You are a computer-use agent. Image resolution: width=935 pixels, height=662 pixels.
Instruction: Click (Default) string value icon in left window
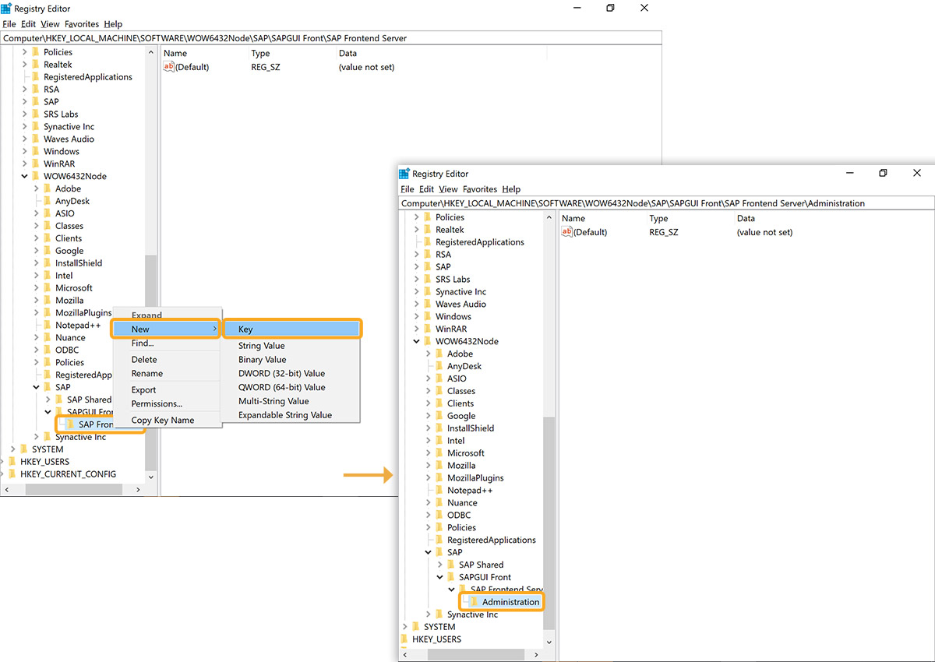pos(168,67)
